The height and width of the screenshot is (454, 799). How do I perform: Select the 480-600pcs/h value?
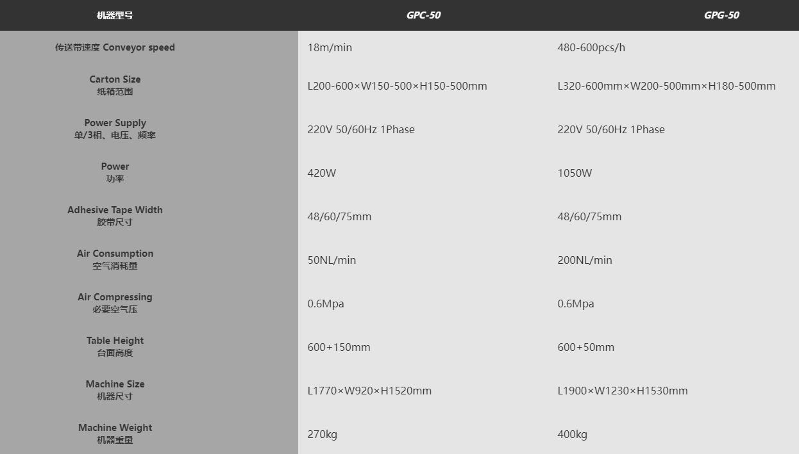[x=591, y=47]
